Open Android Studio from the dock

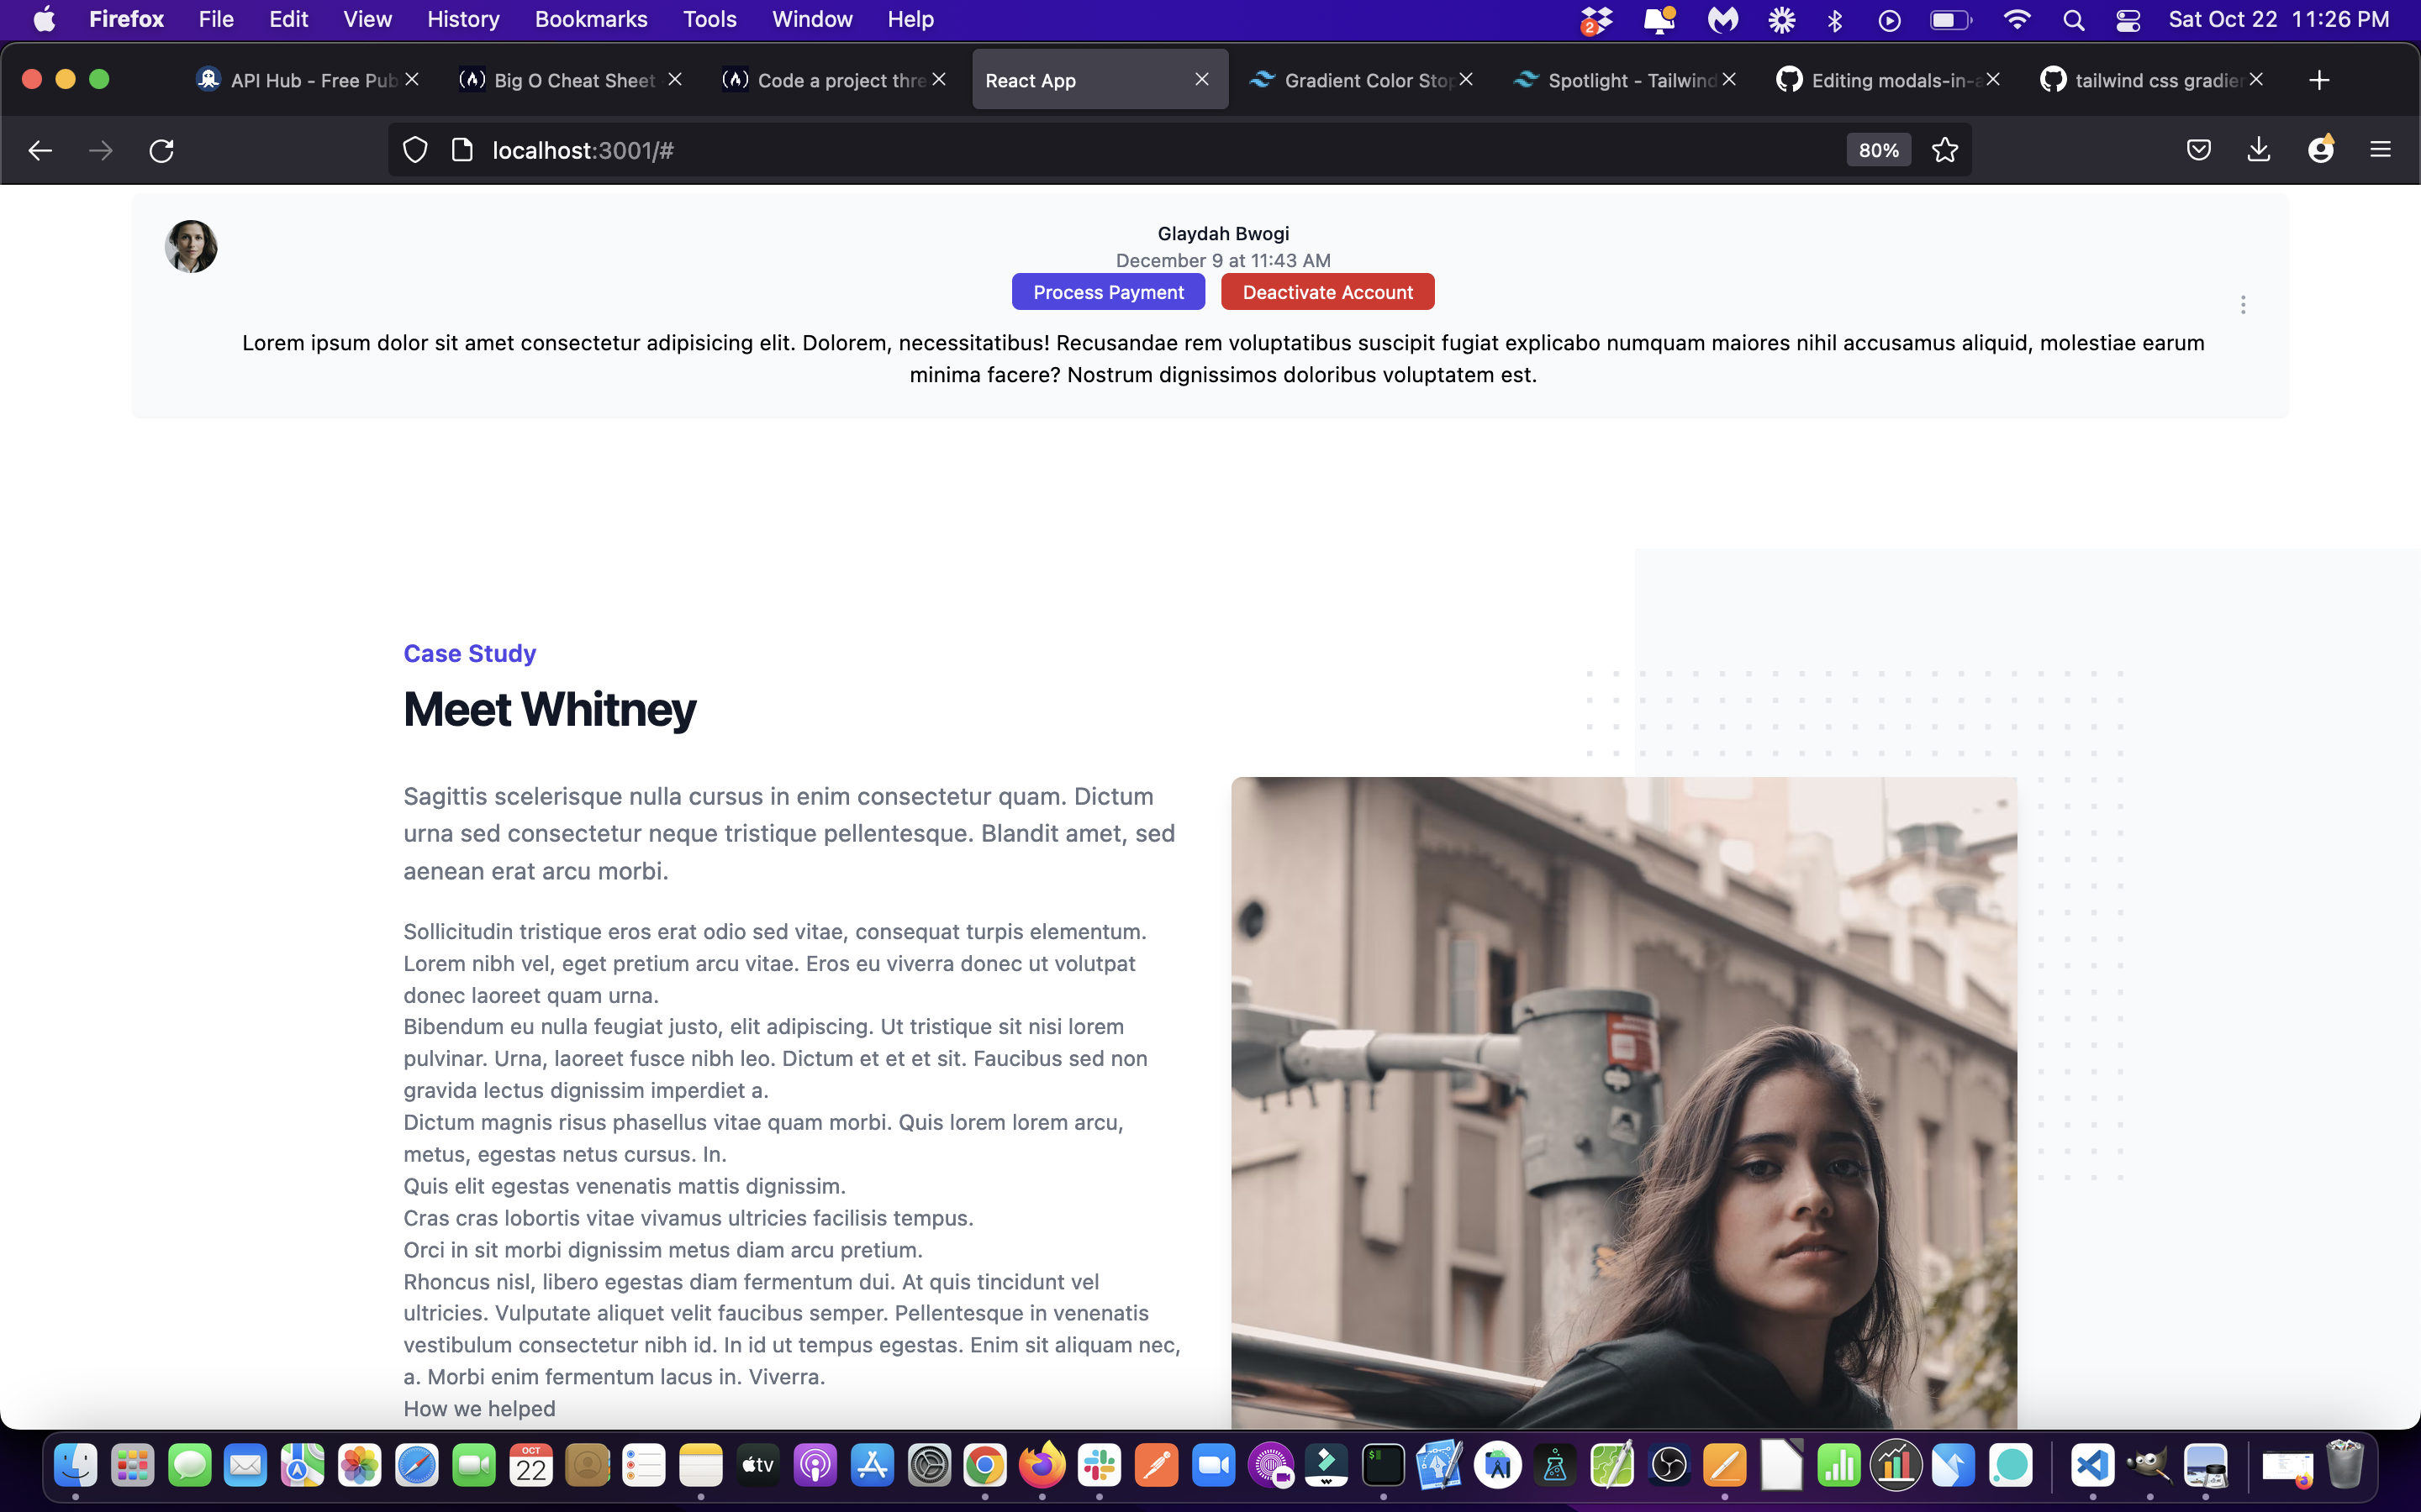(x=1498, y=1466)
